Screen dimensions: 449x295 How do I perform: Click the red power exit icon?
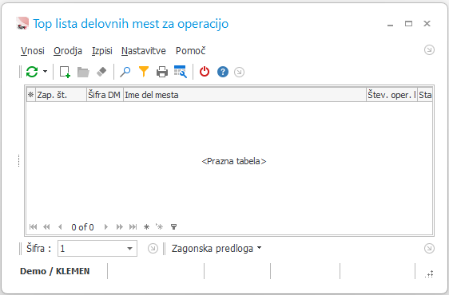click(x=205, y=72)
